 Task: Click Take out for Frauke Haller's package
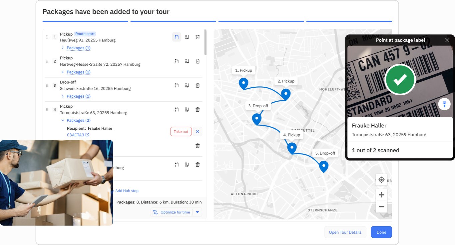181,132
